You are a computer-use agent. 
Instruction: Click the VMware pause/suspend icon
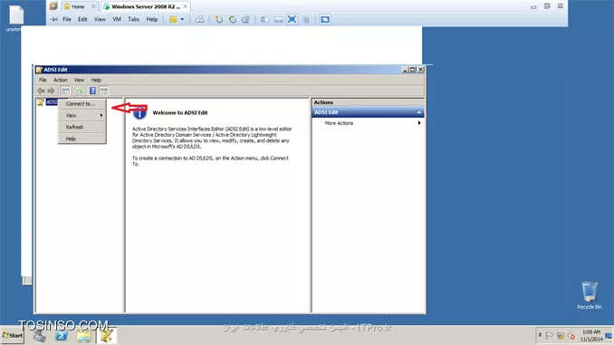click(x=173, y=19)
